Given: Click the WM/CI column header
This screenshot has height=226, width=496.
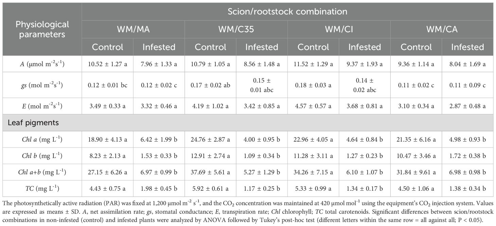Looking at the screenshot, I should 339,30.
